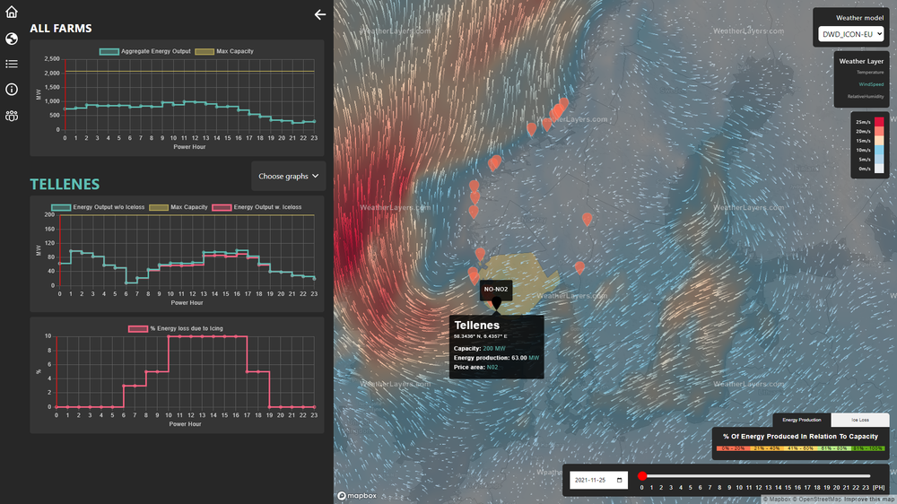Viewport: 897px width, 504px height.
Task: Toggle Max Capacity legend in All Farms chart
Action: (224, 51)
